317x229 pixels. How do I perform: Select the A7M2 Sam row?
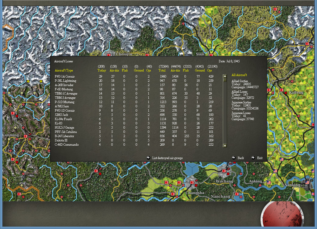134,106
